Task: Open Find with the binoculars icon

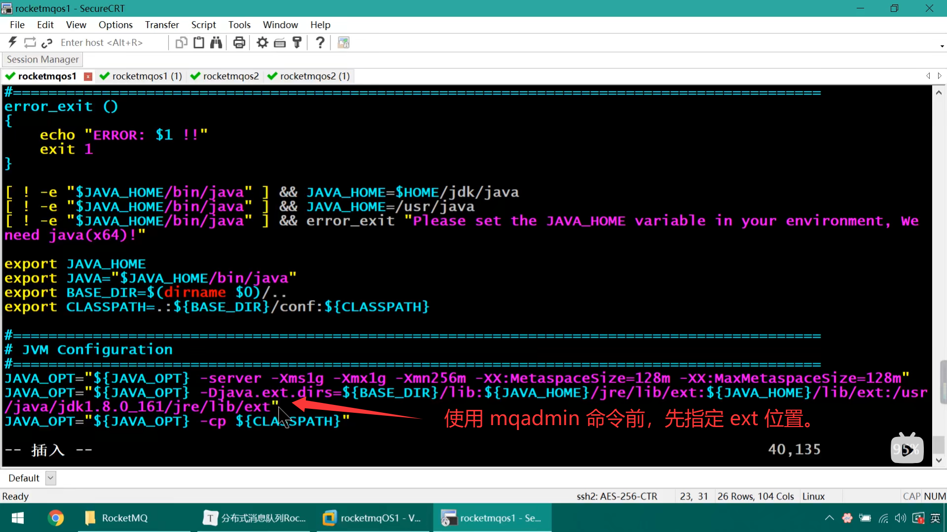Action: click(216, 43)
